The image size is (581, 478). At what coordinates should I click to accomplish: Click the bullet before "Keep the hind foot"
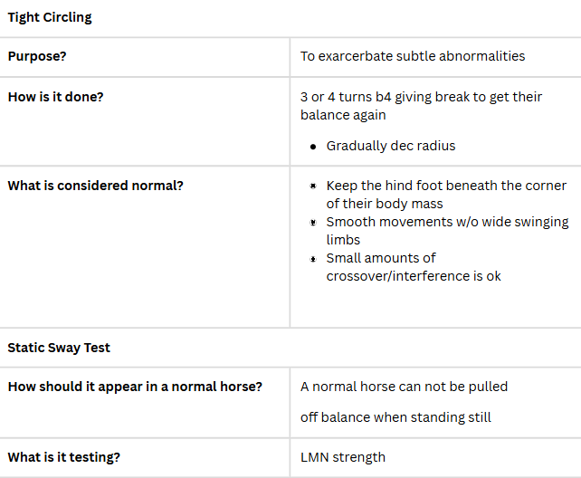click(313, 186)
